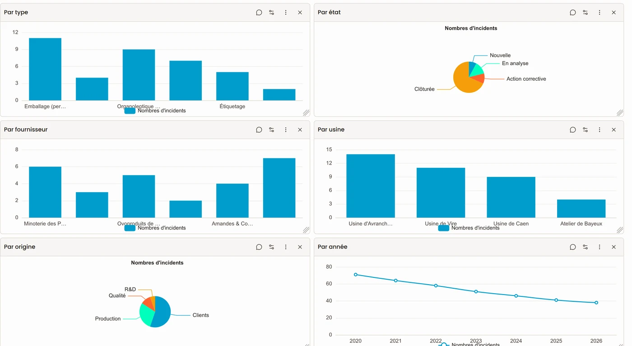The width and height of the screenshot is (632, 346).
Task: Close the Par année widget
Action: [x=613, y=247]
